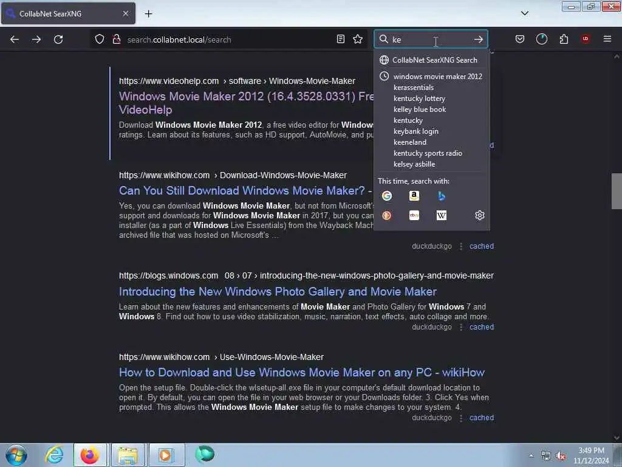The image size is (622, 467).
Task: Go back to the previous page
Action: point(15,40)
